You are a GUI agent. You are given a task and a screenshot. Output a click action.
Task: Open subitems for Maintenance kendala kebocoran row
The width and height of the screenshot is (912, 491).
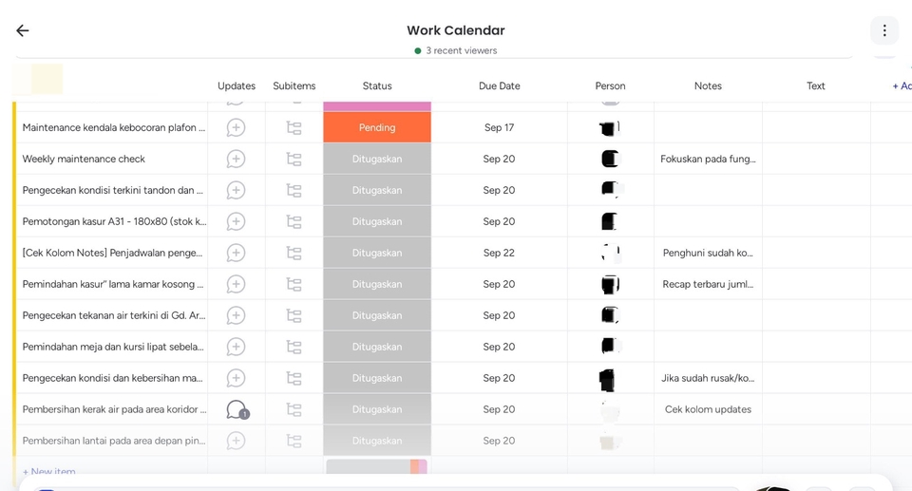tap(294, 127)
